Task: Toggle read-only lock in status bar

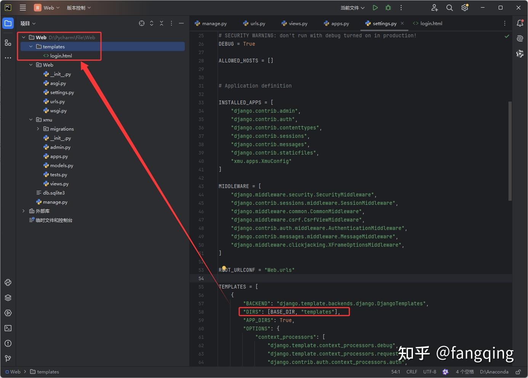Action: [x=518, y=372]
